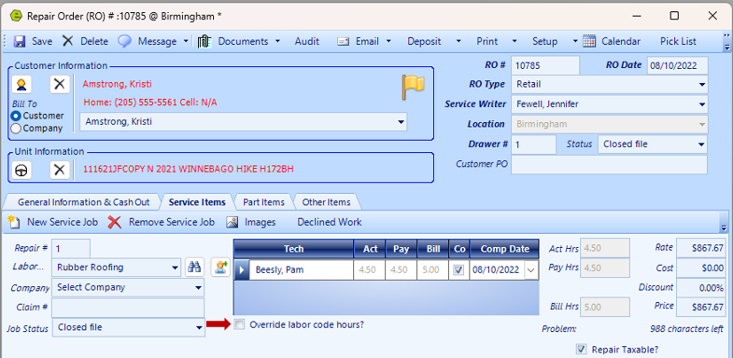This screenshot has width=733, height=358.
Task: Click the Images picture icon
Action: coord(233,222)
